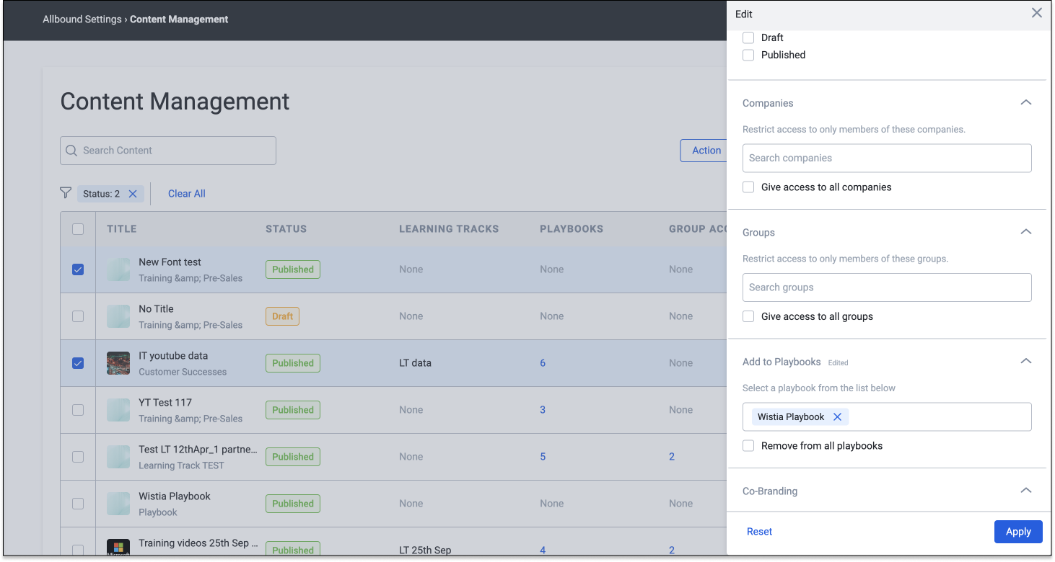Remove Status filter chip X icon
Image resolution: width=1055 pixels, height=562 pixels.
[133, 194]
